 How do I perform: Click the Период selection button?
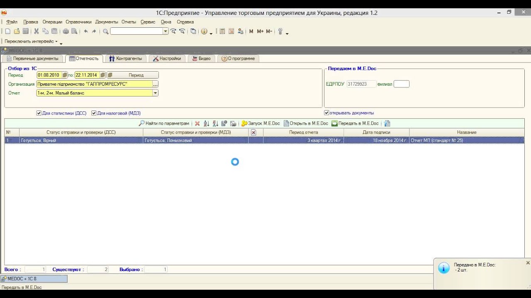click(x=133, y=75)
